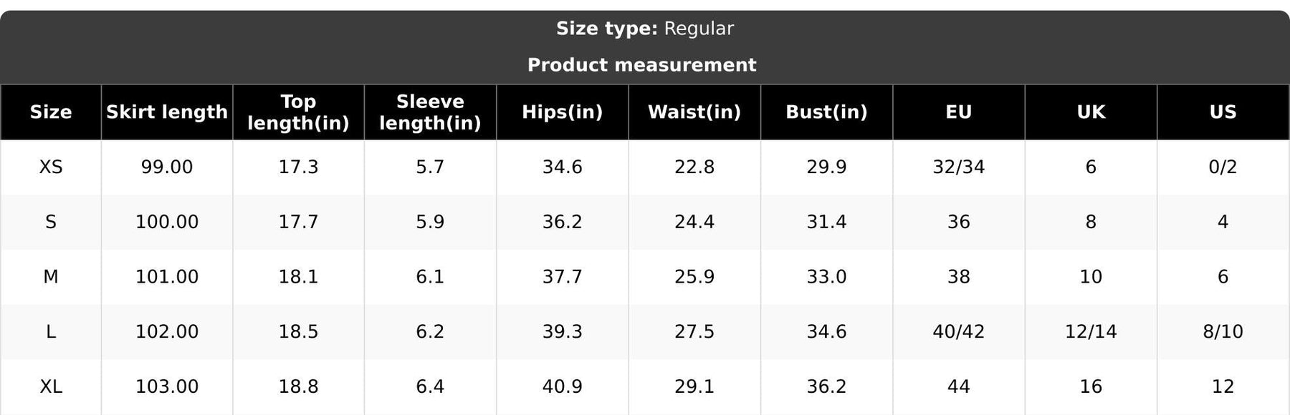Select bust value 36.2 in XL row
This screenshot has width=1290, height=415.
point(826,386)
